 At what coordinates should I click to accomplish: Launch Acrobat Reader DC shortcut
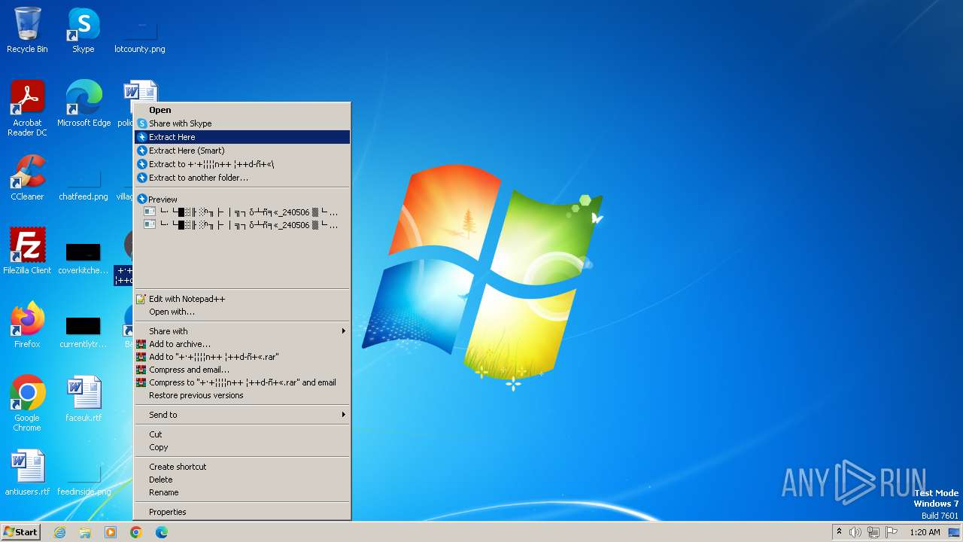coord(27,108)
